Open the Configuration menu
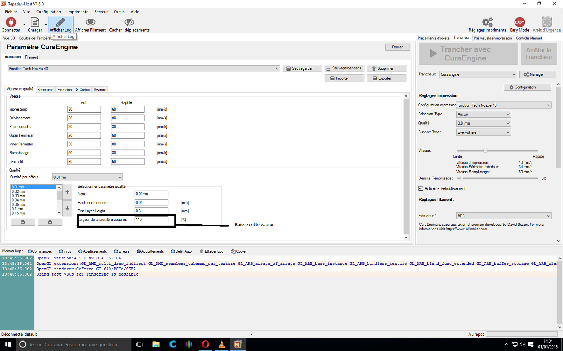The width and height of the screenshot is (563, 351). click(49, 12)
